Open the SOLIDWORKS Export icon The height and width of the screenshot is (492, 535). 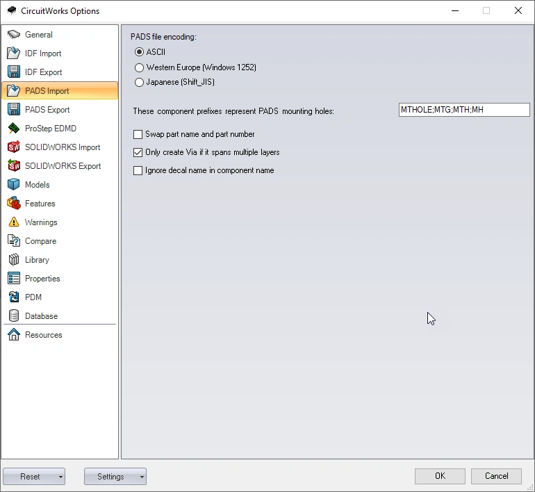[14, 166]
